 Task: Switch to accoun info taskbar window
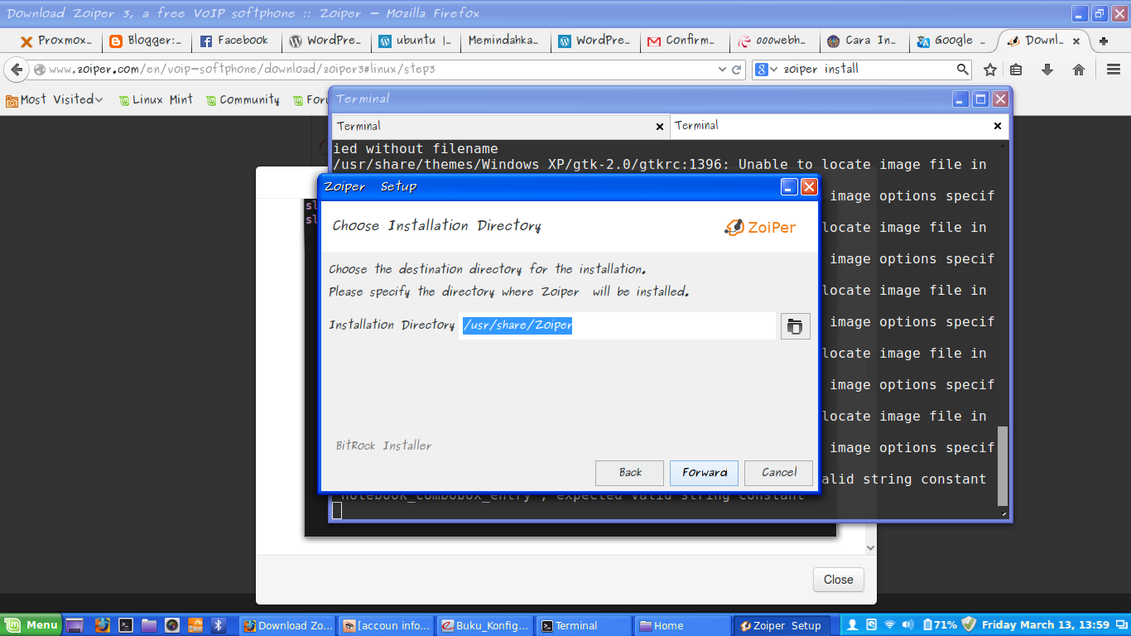click(x=387, y=625)
